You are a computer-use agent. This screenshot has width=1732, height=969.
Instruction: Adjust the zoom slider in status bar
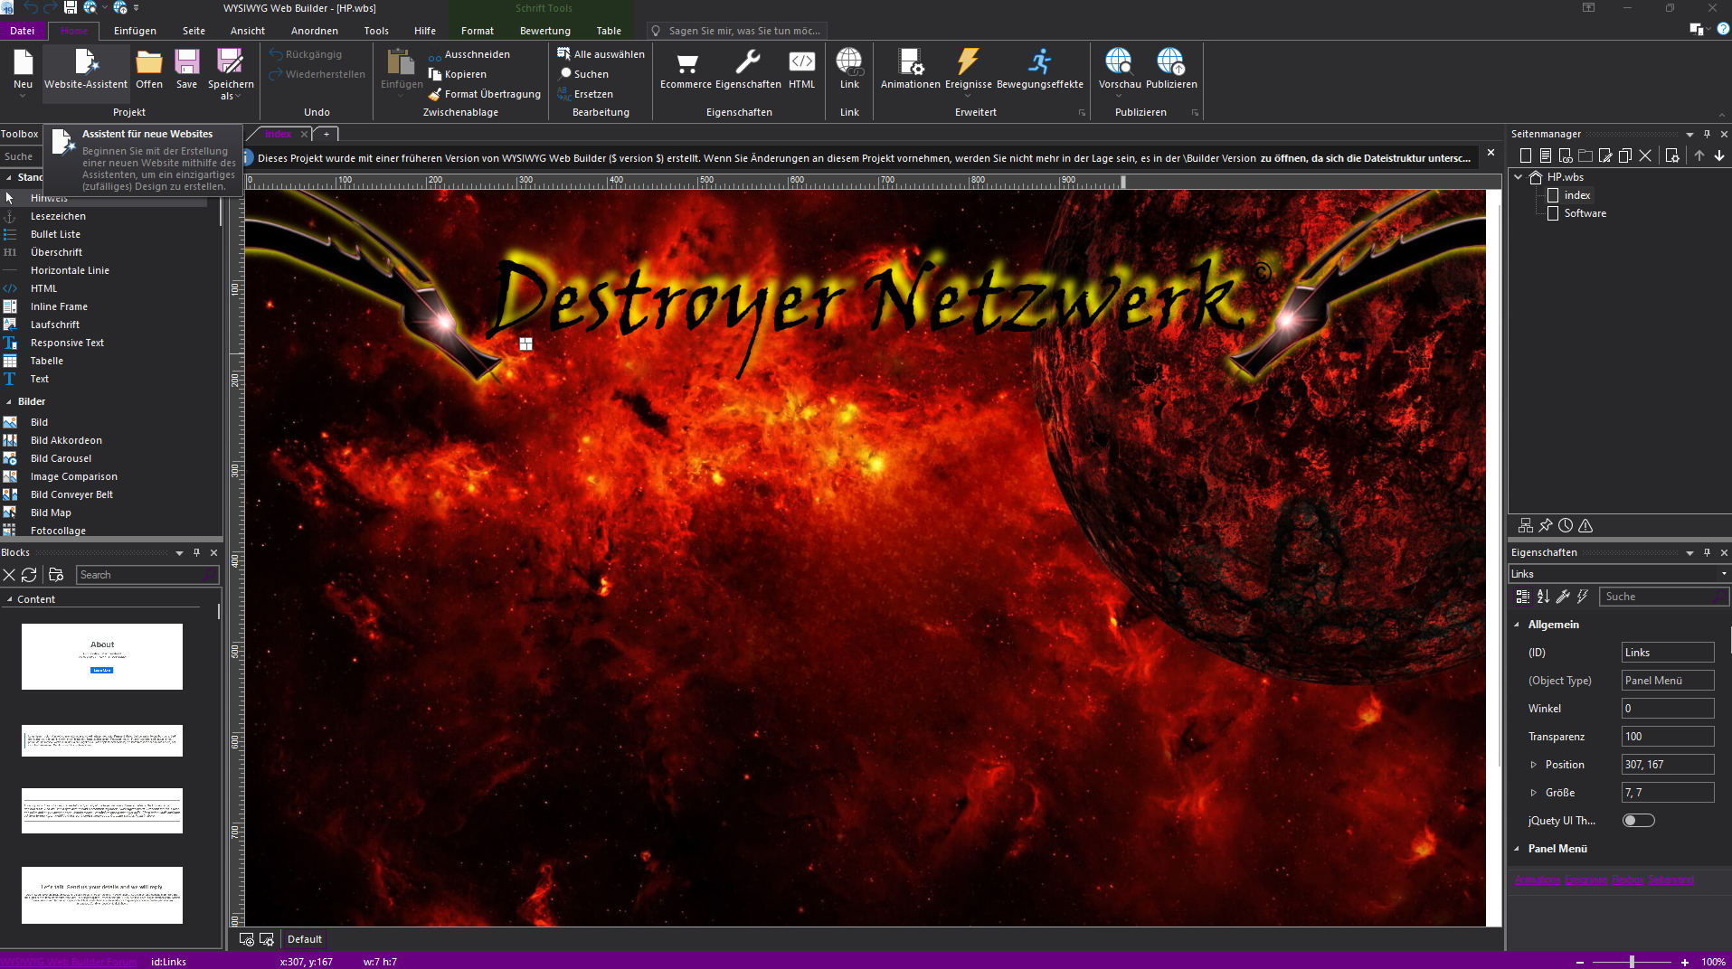pyautogui.click(x=1632, y=962)
